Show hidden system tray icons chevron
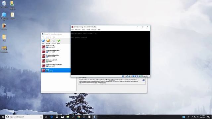Screen dimensions: 212x119 click(x=192, y=117)
